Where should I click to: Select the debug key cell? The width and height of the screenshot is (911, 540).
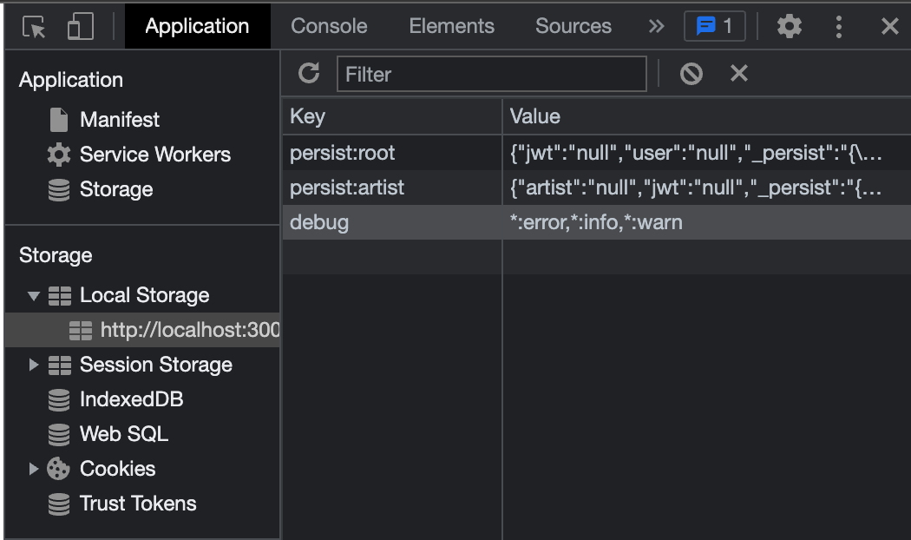coord(392,222)
